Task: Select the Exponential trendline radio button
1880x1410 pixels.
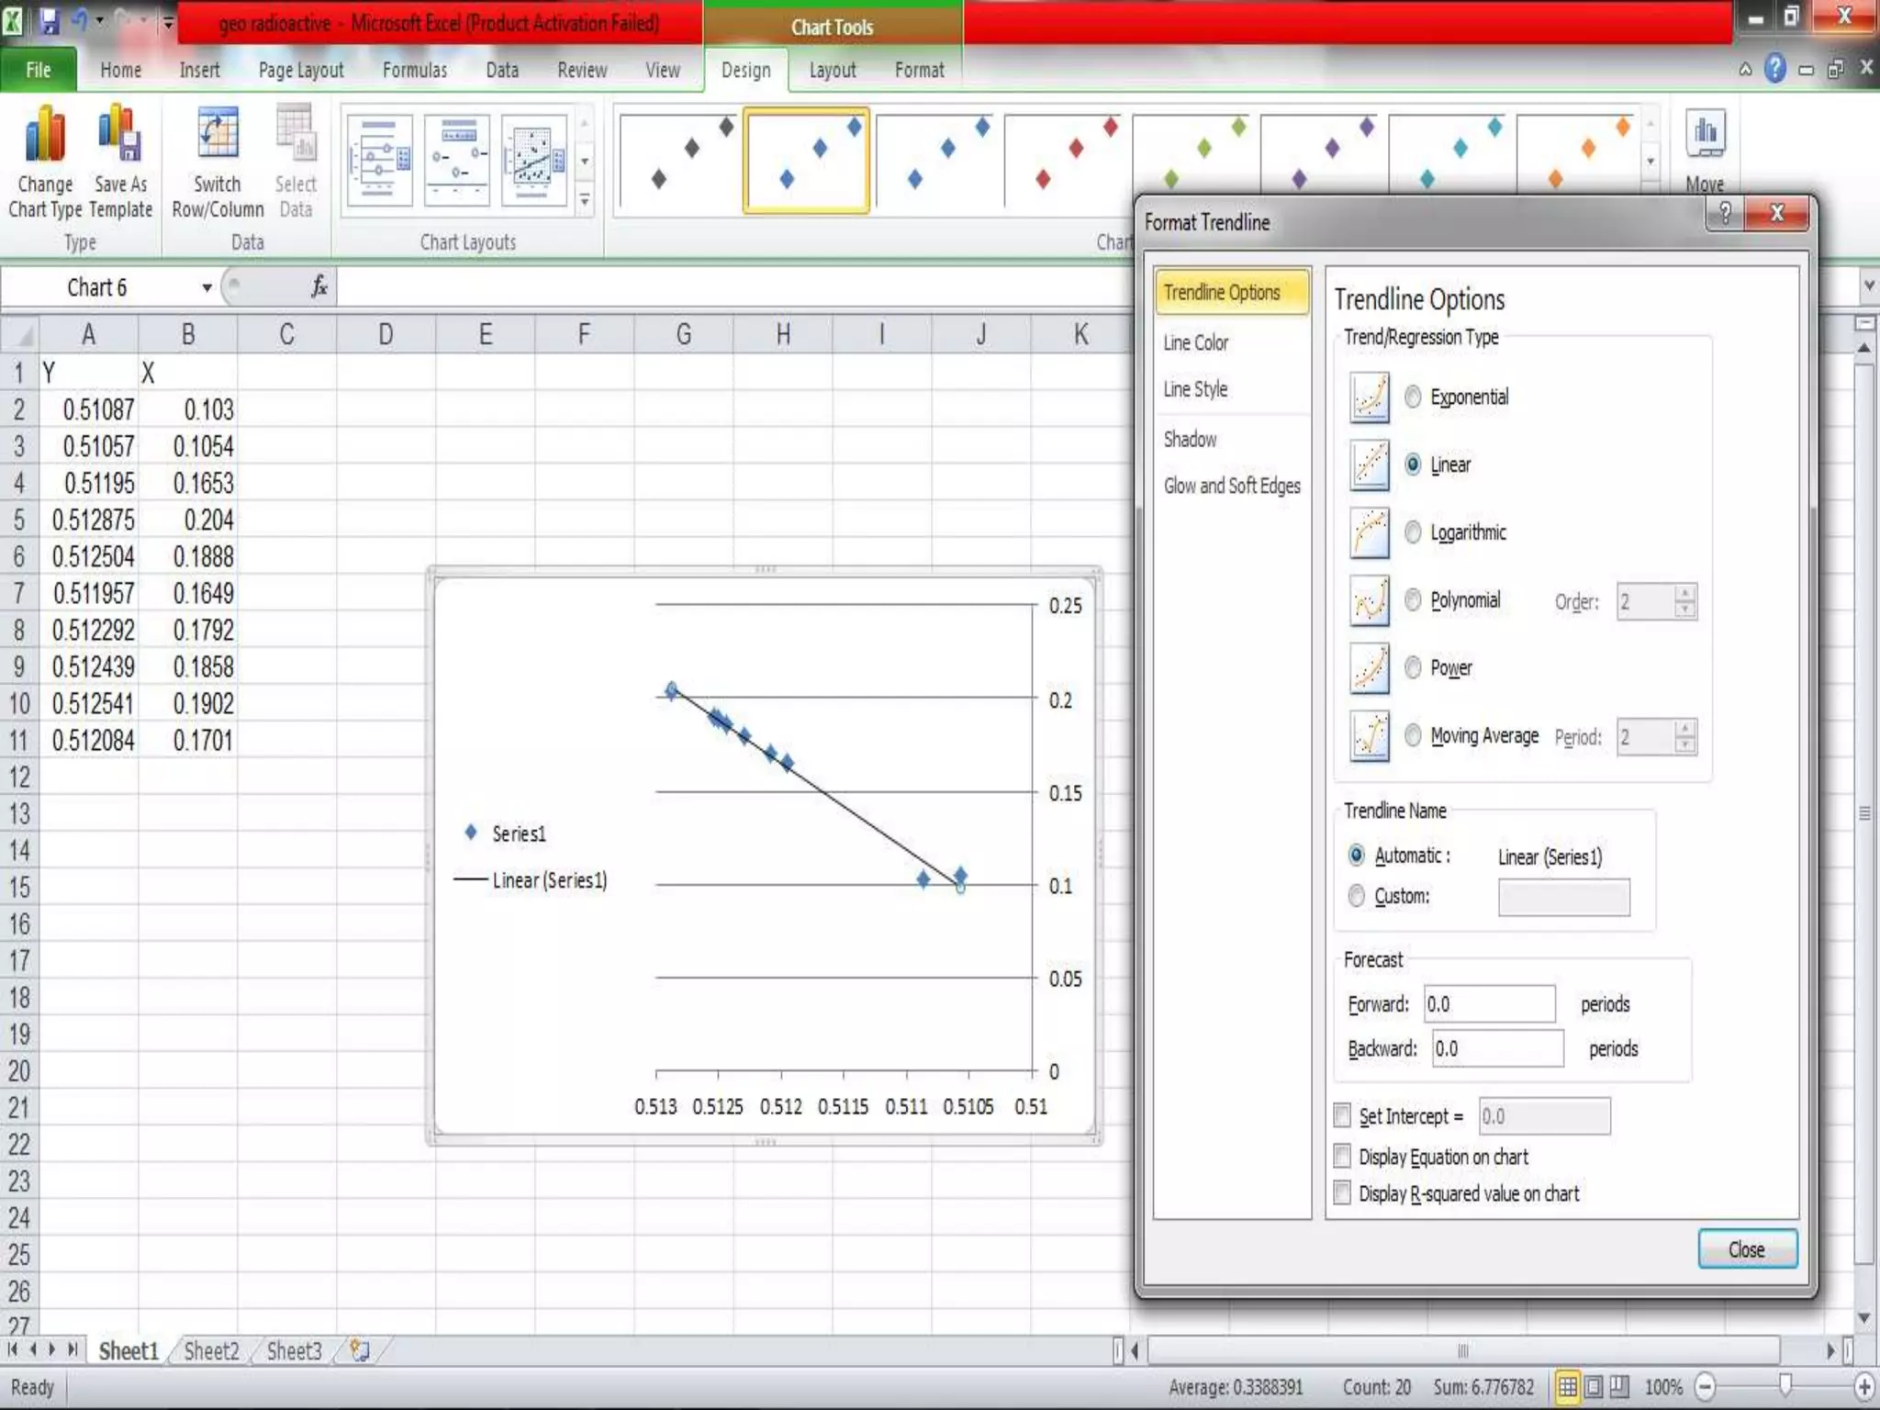Action: pos(1414,397)
